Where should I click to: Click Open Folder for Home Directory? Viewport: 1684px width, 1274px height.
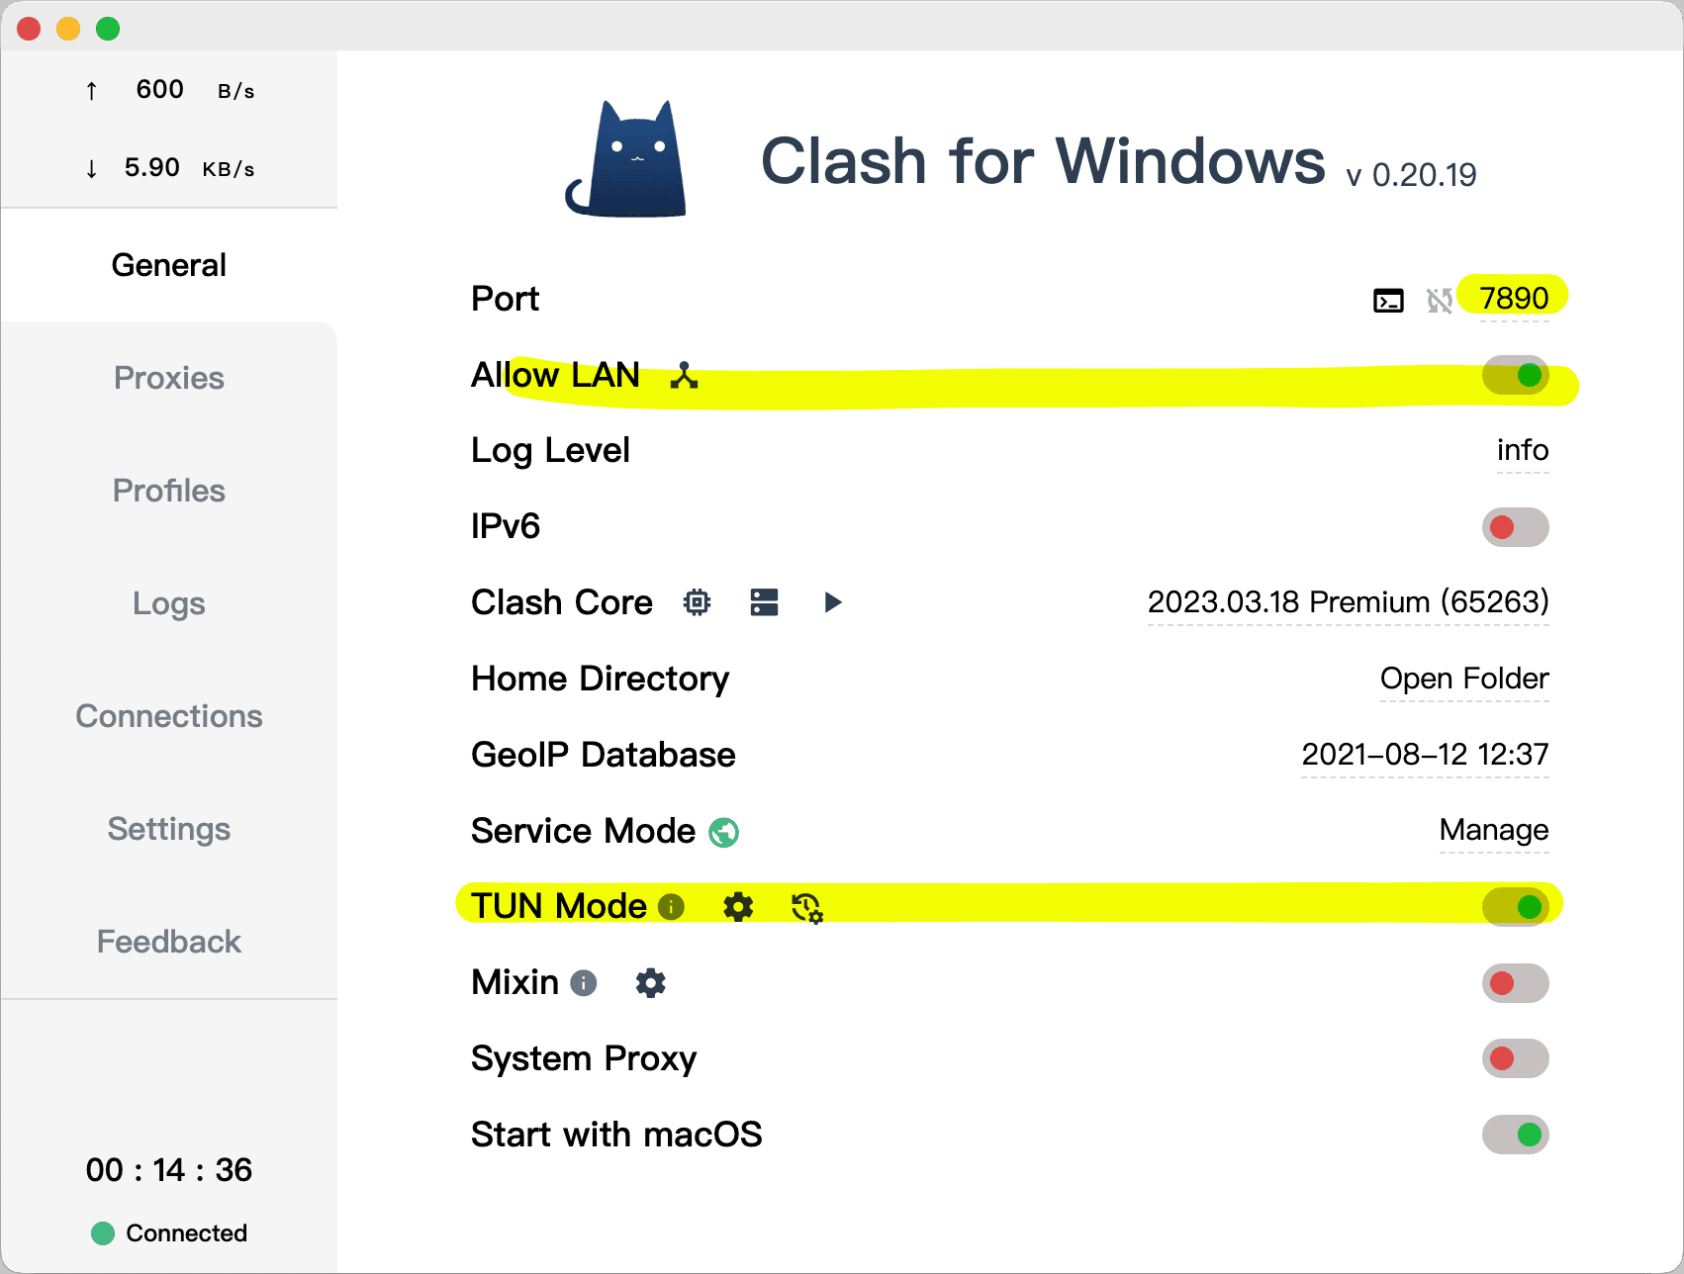click(1464, 679)
